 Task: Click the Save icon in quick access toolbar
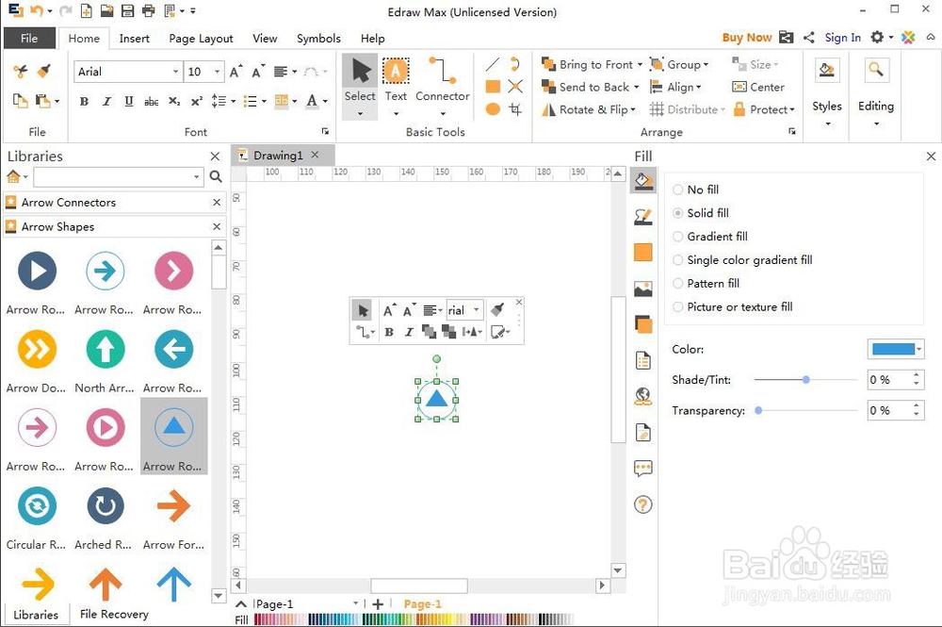click(127, 10)
